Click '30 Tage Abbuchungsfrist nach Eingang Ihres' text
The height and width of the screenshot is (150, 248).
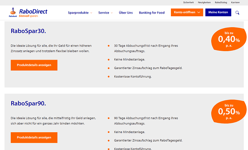[x=146, y=46]
